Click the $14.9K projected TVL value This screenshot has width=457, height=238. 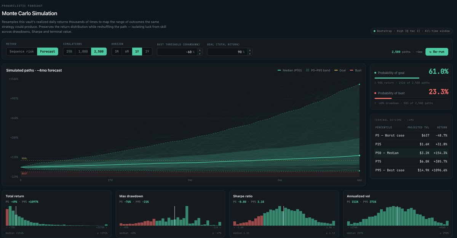pyautogui.click(x=423, y=170)
